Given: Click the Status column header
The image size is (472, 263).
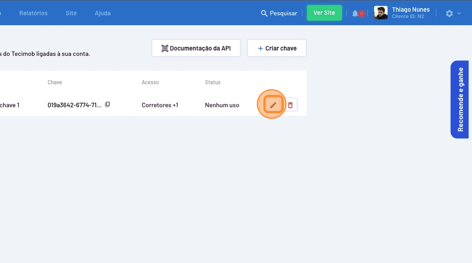Looking at the screenshot, I should click(x=212, y=83).
